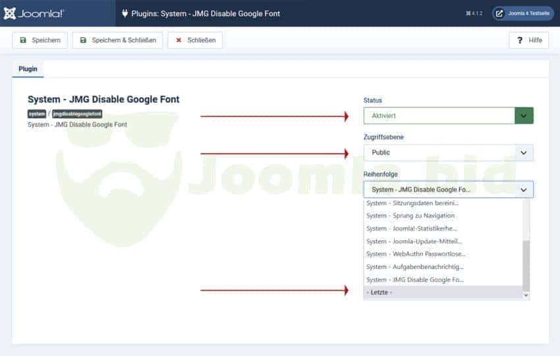Viewport: 560px width, 356px height.
Task: Select 'System - WebAuthn Passwortlose...' option
Action: click(443, 254)
